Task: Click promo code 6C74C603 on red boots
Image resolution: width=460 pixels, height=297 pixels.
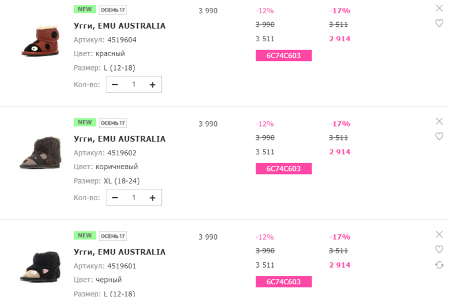Action: pos(284,56)
